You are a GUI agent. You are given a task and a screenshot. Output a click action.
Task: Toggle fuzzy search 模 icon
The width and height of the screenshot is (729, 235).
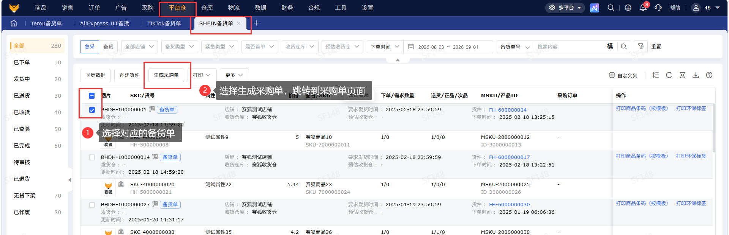click(610, 46)
